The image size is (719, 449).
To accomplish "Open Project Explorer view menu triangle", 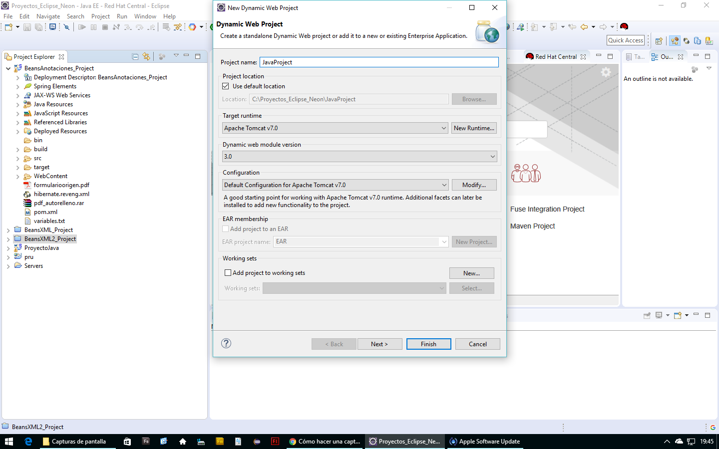I will click(x=176, y=56).
